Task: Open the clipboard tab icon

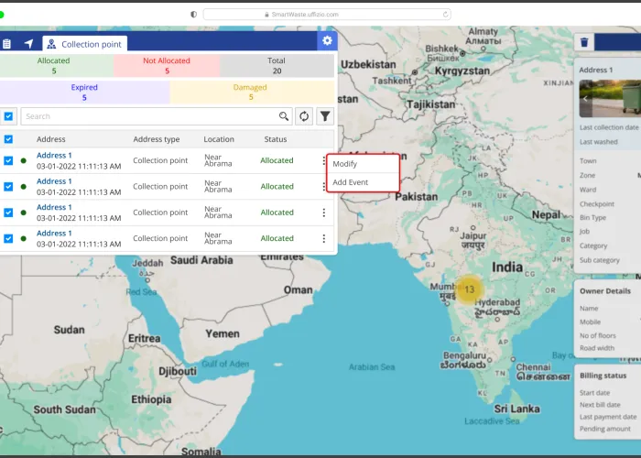Action: [x=7, y=43]
